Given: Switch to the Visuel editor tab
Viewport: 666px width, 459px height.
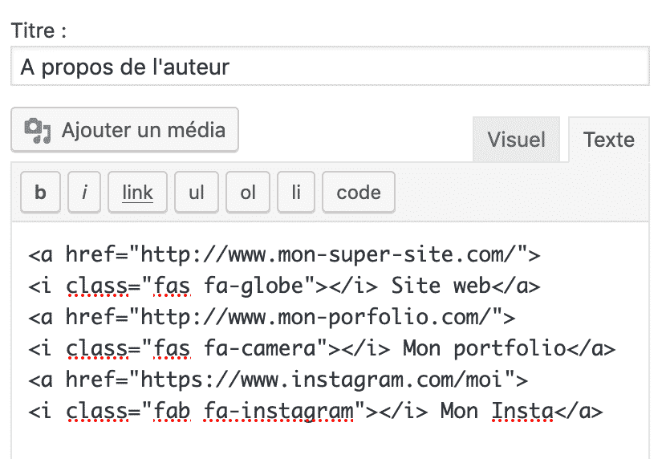Looking at the screenshot, I should click(x=516, y=140).
